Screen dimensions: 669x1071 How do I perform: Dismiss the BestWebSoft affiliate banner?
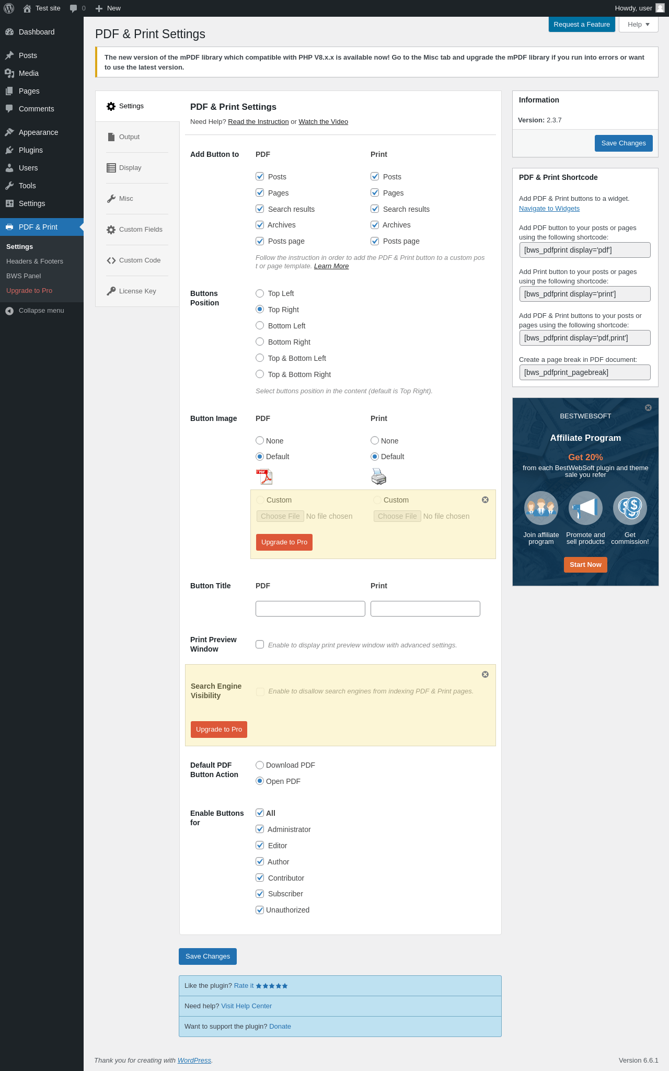(x=648, y=408)
